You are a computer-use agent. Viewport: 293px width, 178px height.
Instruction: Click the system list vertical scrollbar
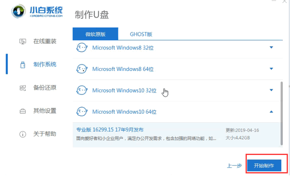click(280, 113)
